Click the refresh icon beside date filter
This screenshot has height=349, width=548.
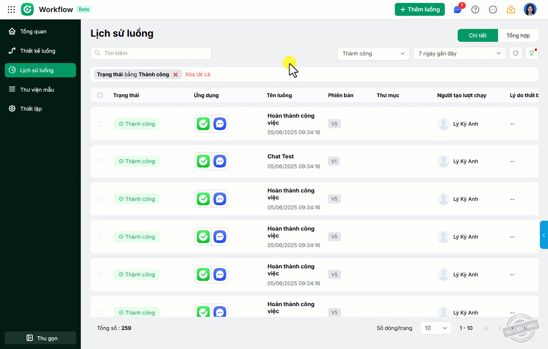[x=516, y=53]
